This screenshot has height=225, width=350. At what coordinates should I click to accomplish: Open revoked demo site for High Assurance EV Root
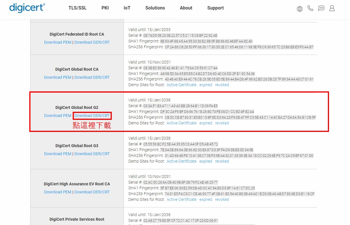[x=222, y=199]
